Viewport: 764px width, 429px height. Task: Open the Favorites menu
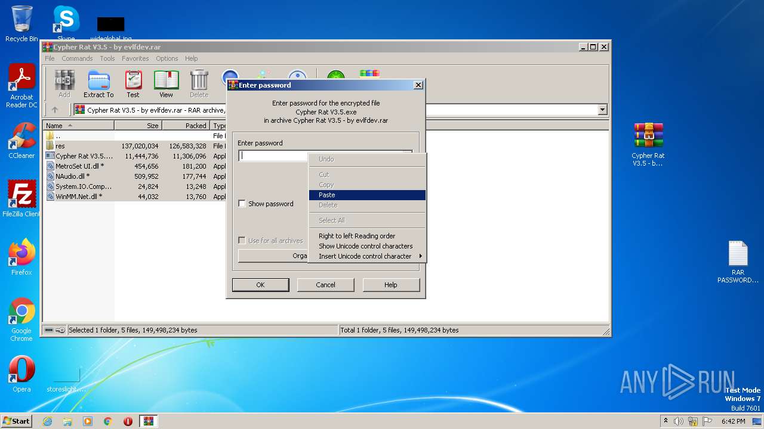[135, 58]
